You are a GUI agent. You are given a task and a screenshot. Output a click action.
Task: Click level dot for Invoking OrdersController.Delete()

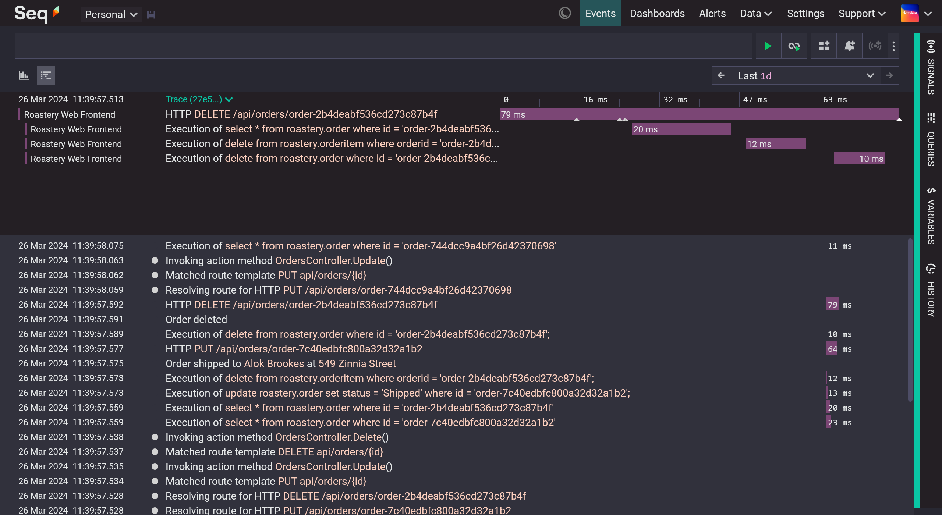point(155,437)
